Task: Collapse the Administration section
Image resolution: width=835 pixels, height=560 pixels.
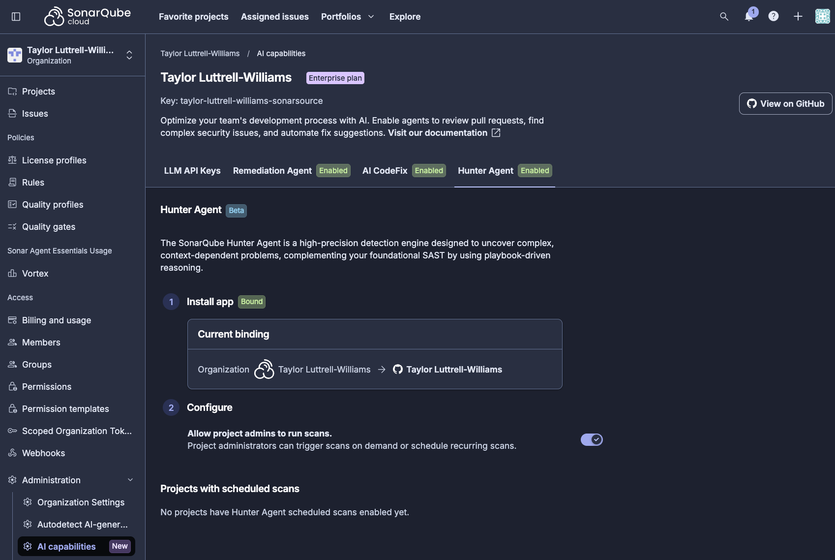Action: 130,480
